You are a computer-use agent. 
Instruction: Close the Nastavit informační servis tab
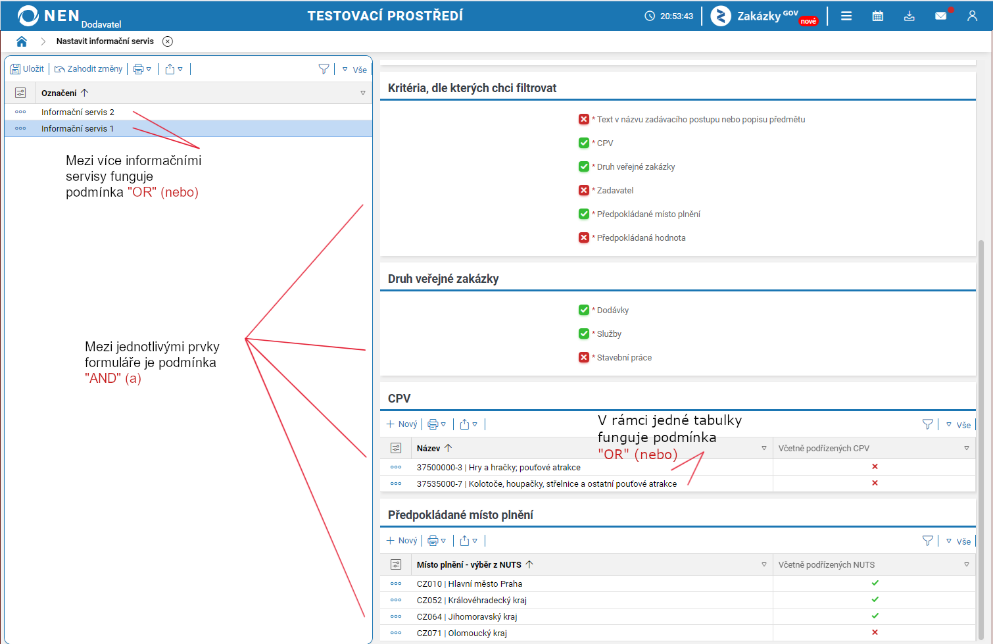[x=168, y=41]
